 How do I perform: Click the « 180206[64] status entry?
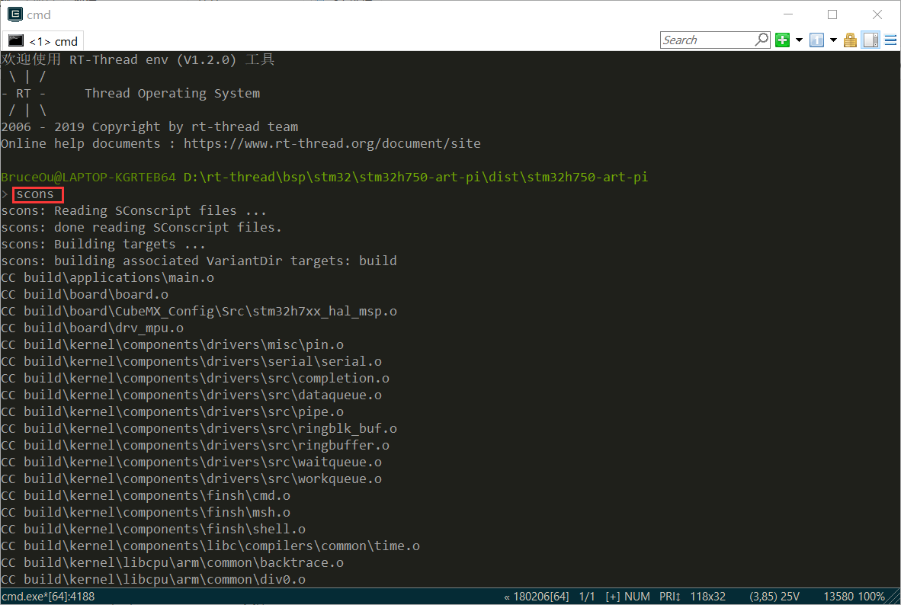(536, 597)
